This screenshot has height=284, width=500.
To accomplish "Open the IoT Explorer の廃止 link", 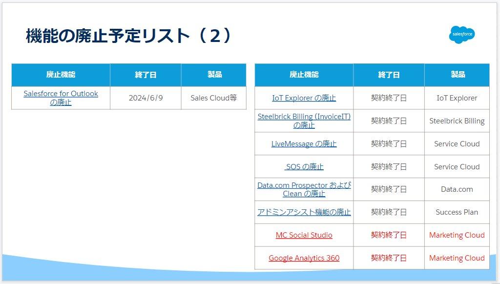I will pyautogui.click(x=304, y=98).
